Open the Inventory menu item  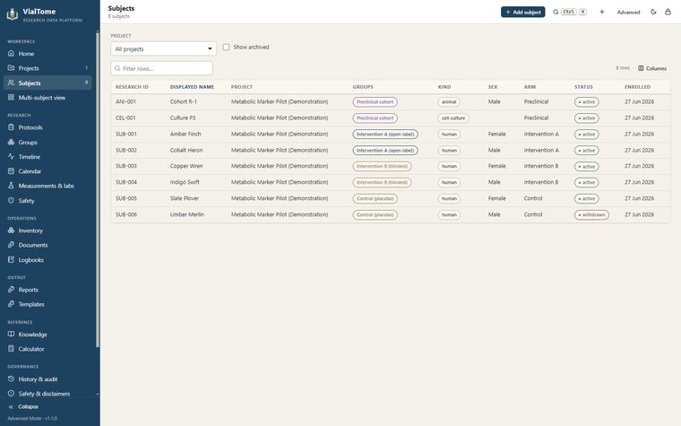[48, 230]
